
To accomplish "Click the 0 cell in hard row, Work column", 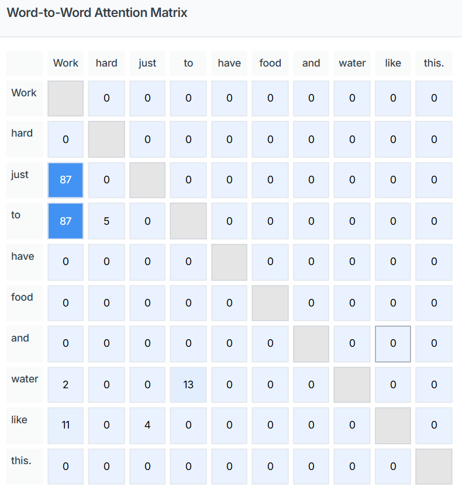I will pyautogui.click(x=65, y=140).
